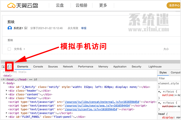Toggle the device toolbar mobile emulation icon

click(x=9, y=66)
